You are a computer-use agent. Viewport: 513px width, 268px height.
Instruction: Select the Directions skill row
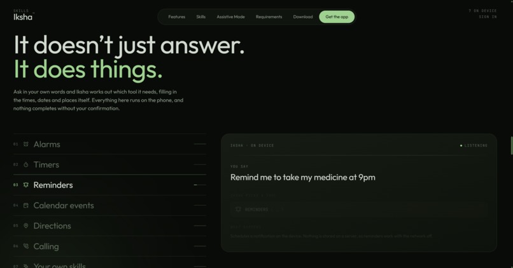point(110,226)
